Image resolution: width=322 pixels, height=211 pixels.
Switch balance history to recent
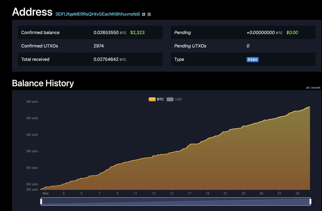(316, 88)
